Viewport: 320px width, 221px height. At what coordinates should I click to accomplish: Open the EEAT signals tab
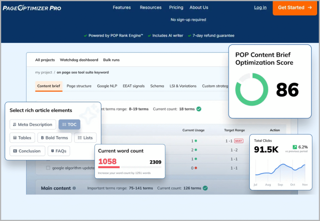click(x=134, y=86)
